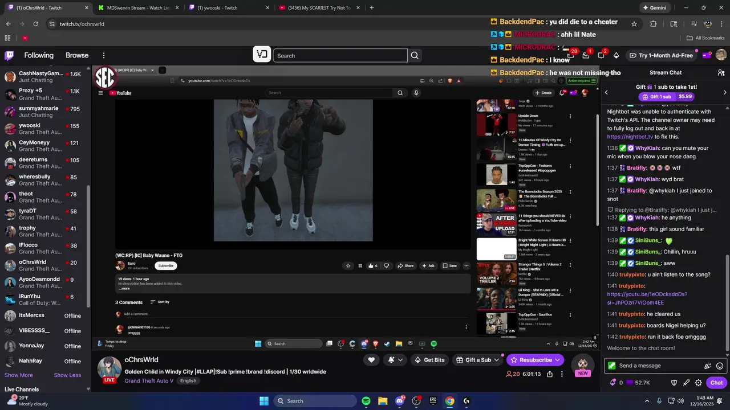Open chat settings gear icon
Screen dimensions: 730x410
click(x=698, y=383)
